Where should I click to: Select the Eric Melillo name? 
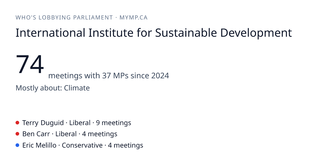click(39, 145)
